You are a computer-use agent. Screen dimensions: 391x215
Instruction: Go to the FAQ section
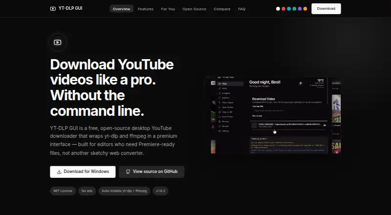(x=241, y=9)
